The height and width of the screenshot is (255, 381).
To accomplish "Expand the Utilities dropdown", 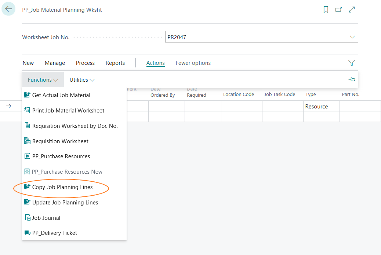I will pos(82,80).
